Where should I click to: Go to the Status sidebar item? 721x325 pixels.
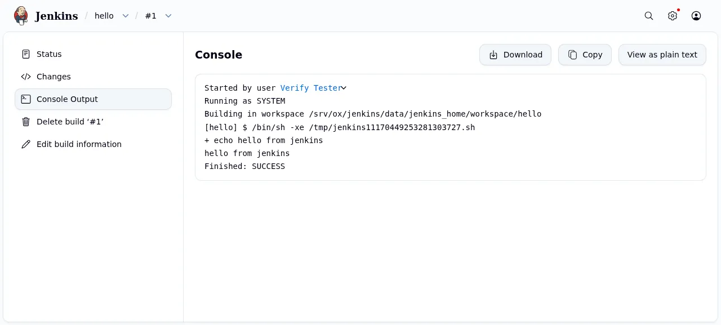94,54
